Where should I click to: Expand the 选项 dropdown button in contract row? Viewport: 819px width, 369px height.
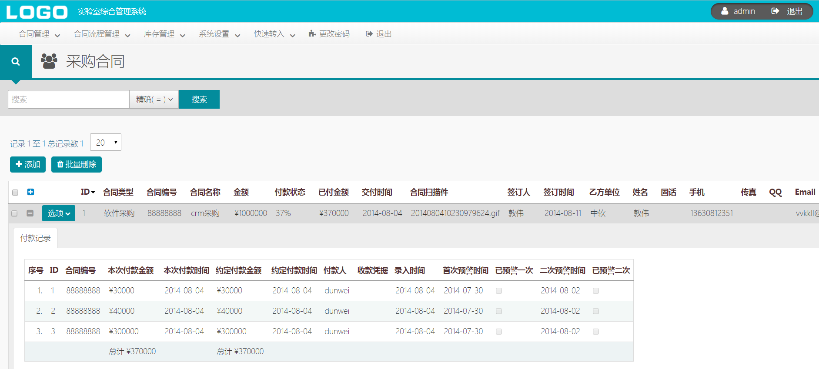click(x=58, y=213)
